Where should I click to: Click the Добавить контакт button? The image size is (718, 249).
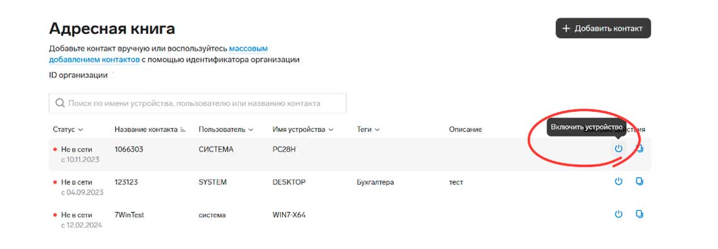tap(603, 28)
